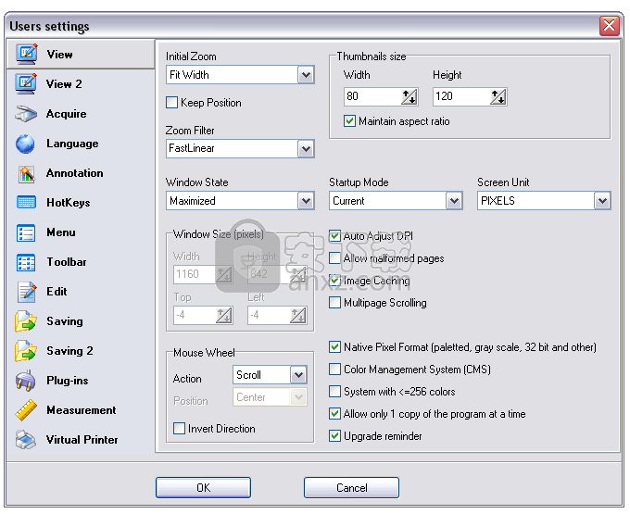This screenshot has height=514, width=630.
Task: Open the Initial Zoom dropdown
Action: [306, 75]
